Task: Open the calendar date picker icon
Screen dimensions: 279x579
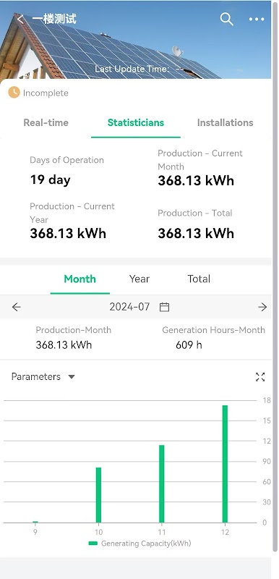Action: tap(164, 307)
